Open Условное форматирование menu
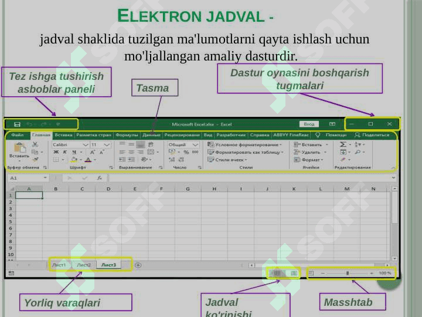The height and width of the screenshot is (317, 422). point(244,145)
